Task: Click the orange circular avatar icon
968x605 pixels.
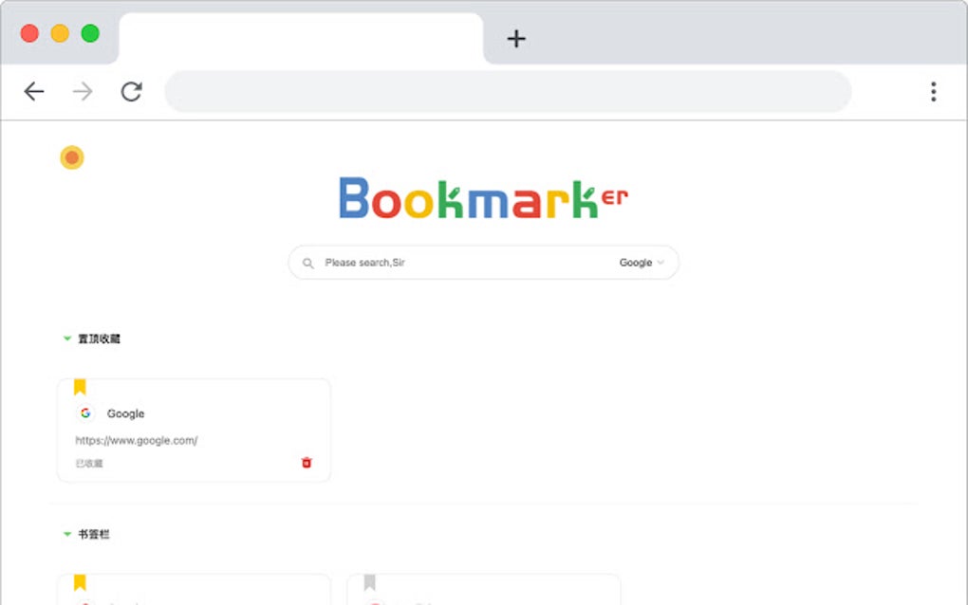Action: [72, 157]
